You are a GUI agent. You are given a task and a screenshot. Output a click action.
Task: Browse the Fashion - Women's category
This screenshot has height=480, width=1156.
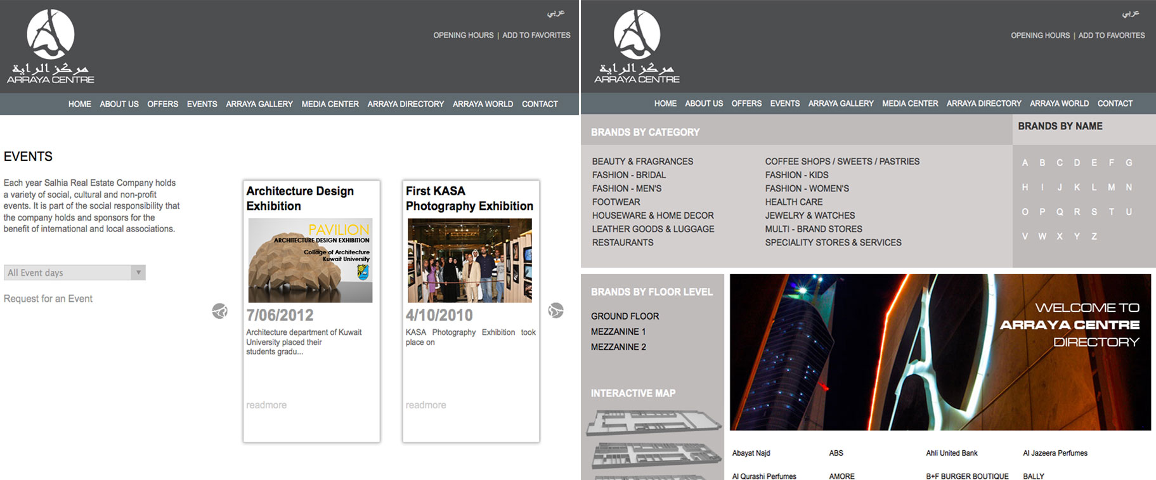[x=807, y=188]
